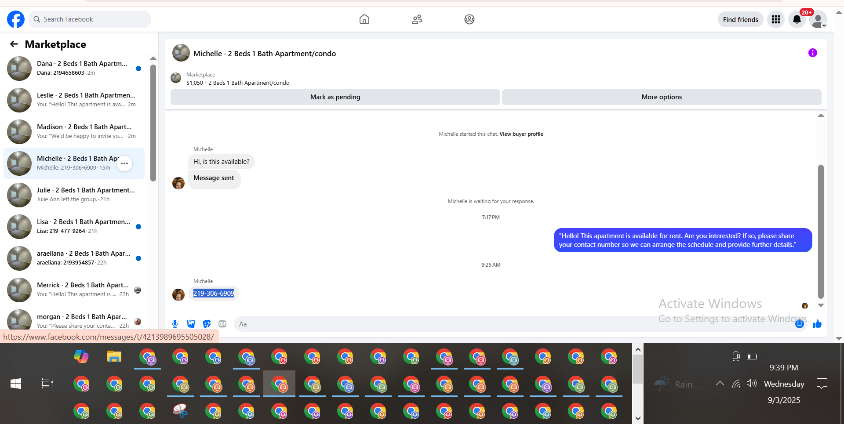Screen dimensions: 844x424
Task: Open the sticker picker icon
Action: click(207, 324)
